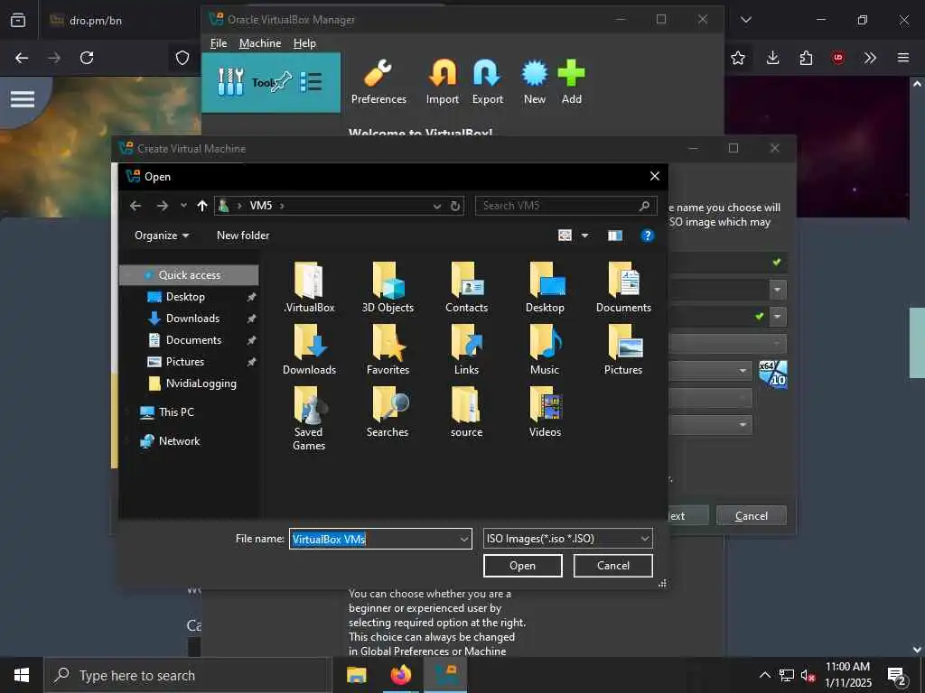Open recent locations dropdown arrow

(x=183, y=206)
